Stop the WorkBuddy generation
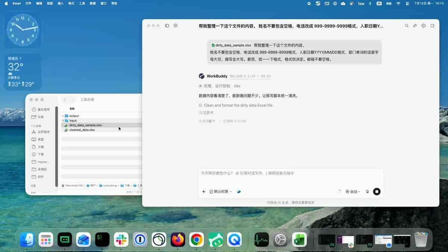This screenshot has height=252, width=448. pyautogui.click(x=377, y=192)
